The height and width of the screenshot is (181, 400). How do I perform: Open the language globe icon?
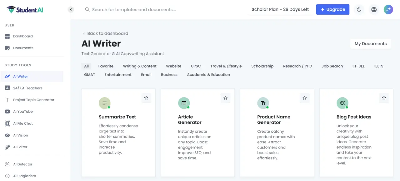(x=374, y=9)
